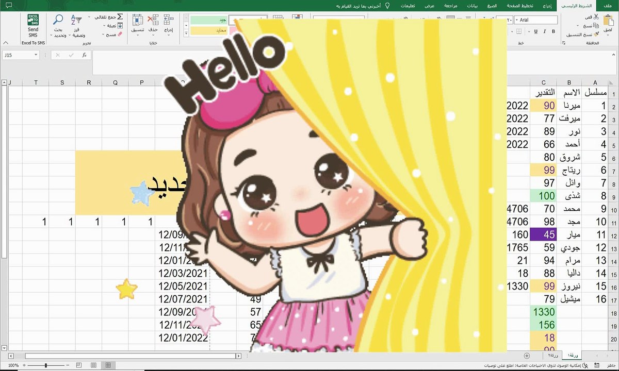Image resolution: width=619 pixels, height=371 pixels.
Task: Open the clipboard group dialog launcher
Action: 564,43
